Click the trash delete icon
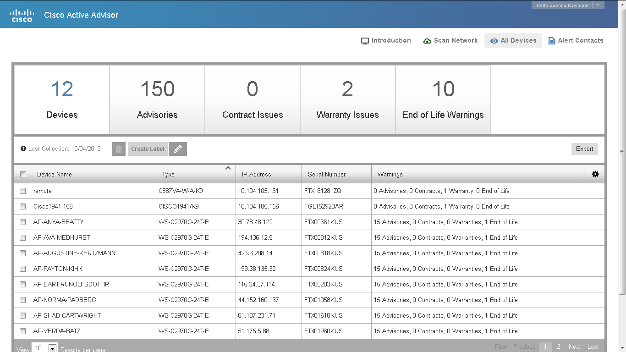Screen dimensions: 626x352 [119, 149]
